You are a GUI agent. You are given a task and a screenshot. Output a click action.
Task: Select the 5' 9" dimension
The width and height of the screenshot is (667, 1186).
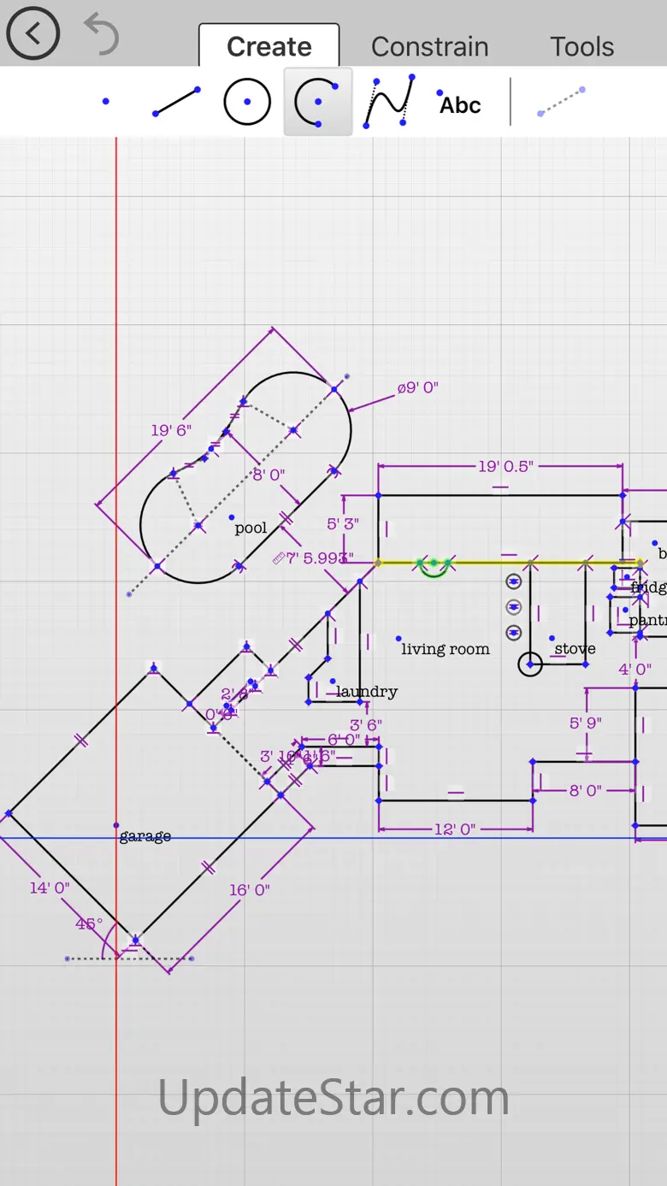point(586,723)
